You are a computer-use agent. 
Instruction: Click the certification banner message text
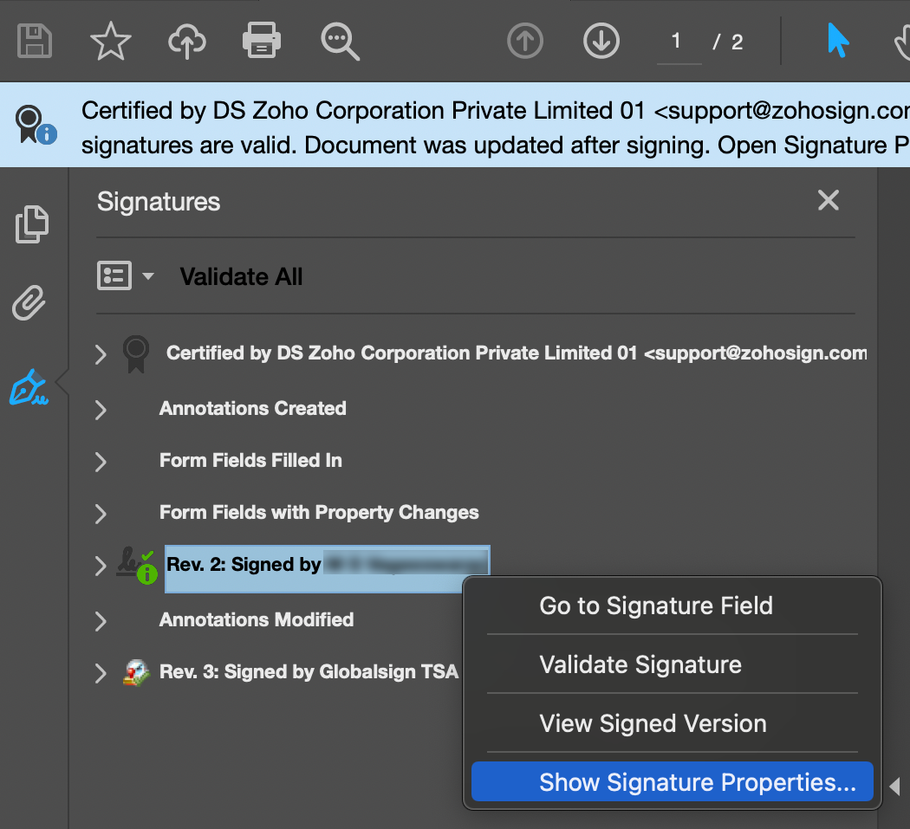point(496,127)
